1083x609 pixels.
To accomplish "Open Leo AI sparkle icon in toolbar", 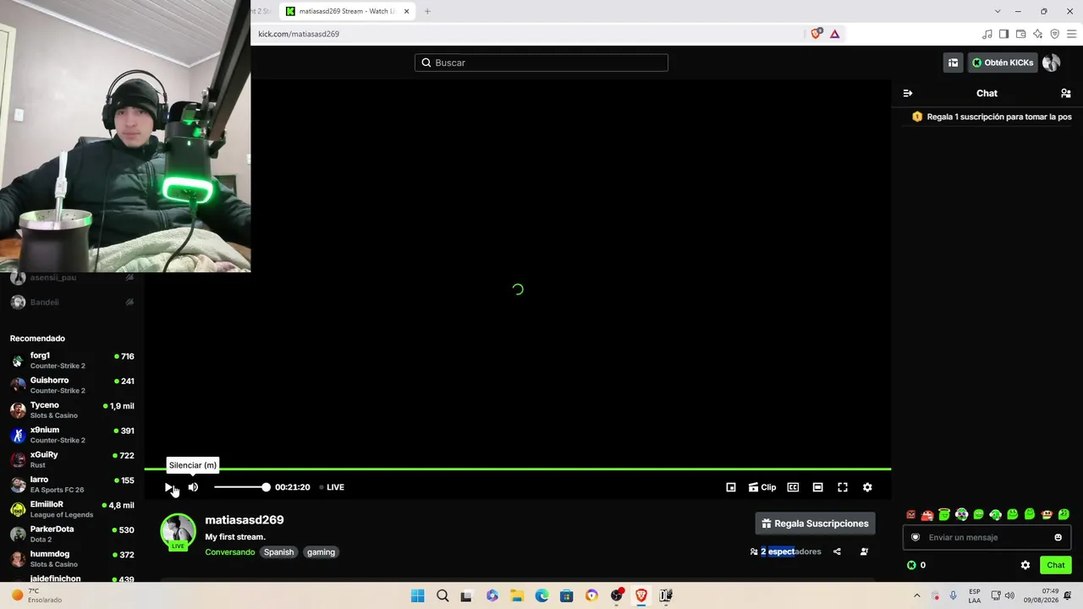I will coord(1037,34).
